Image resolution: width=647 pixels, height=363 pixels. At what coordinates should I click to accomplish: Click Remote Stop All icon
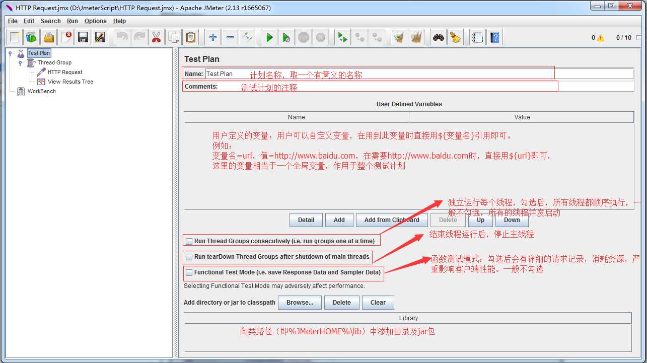[x=360, y=37]
